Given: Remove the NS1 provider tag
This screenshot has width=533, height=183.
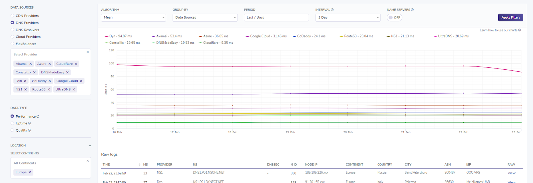Looking at the screenshot, I should click(25, 89).
